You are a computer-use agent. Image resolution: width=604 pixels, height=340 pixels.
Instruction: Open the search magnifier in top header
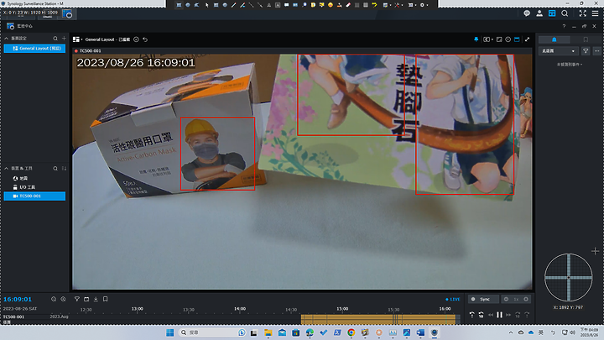coord(565,13)
